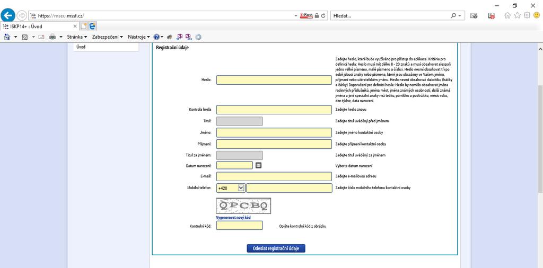Click Odeslat registrační údaje button

click(x=276, y=248)
